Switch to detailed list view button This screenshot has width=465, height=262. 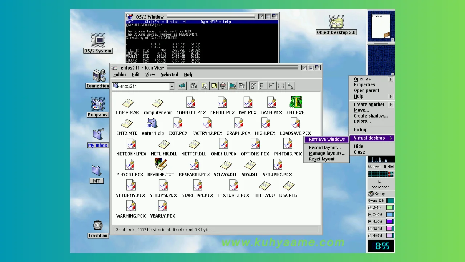[x=272, y=86]
